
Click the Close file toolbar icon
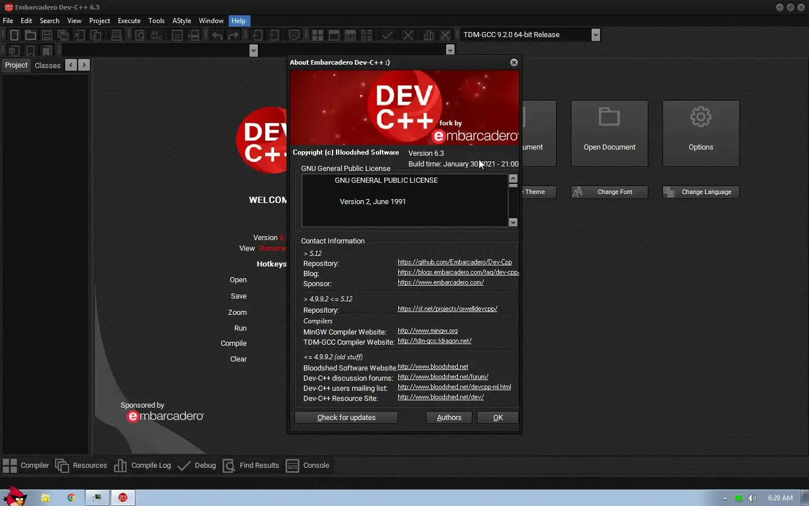coord(80,35)
